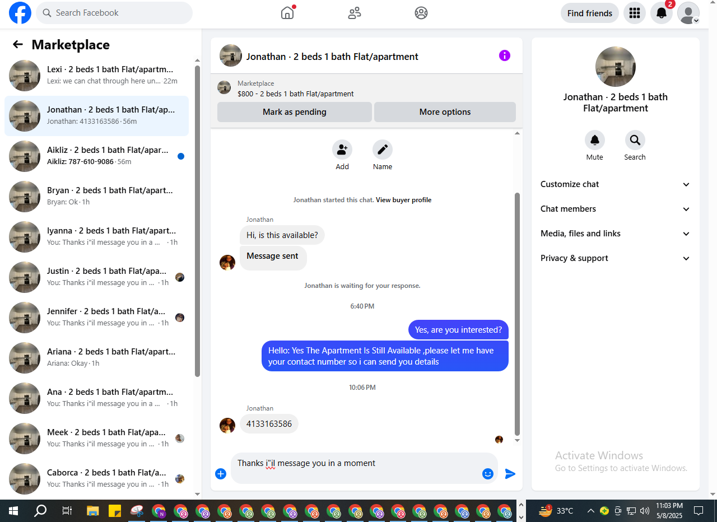Open File Explorer from the taskbar
Screen dimensions: 717x522
pos(93,511)
